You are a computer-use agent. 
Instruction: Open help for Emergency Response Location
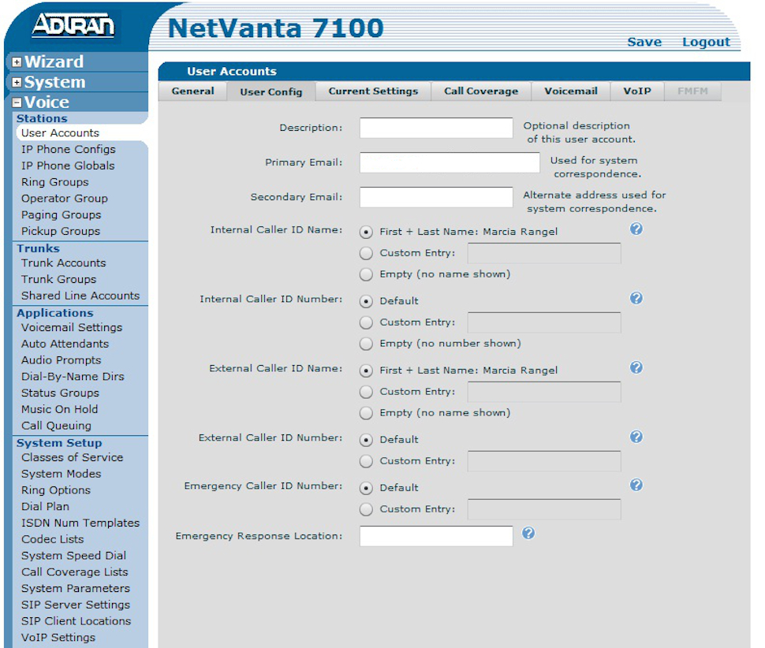point(528,533)
